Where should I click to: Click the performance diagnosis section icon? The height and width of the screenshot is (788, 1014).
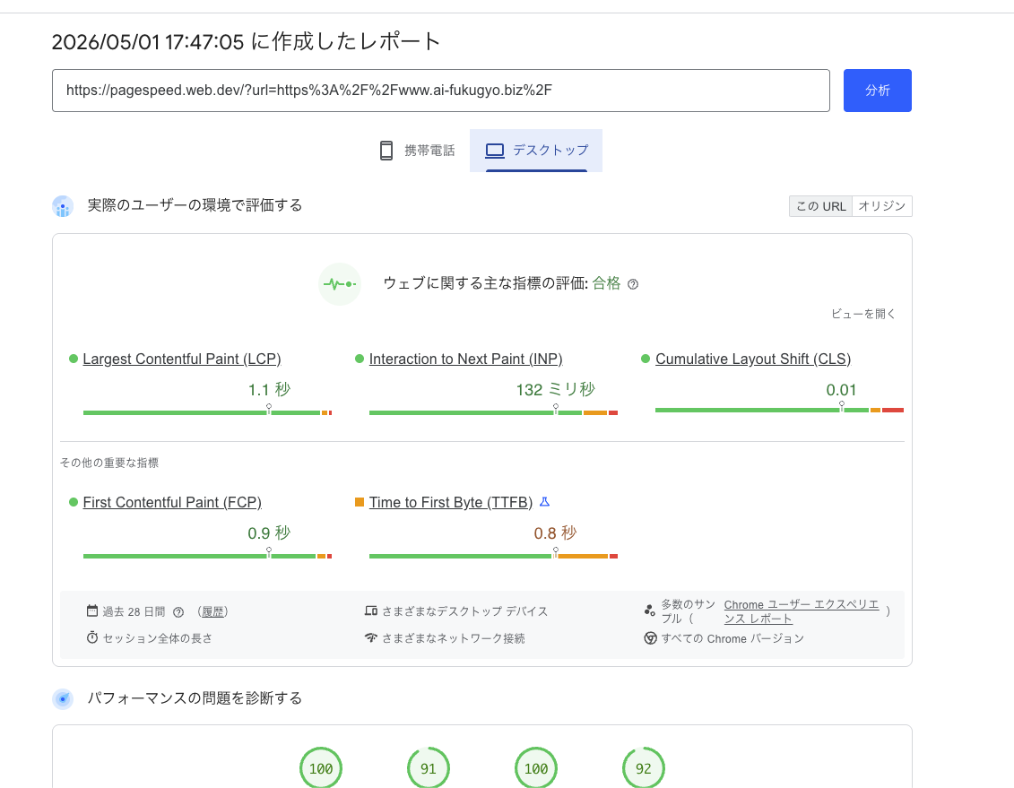pos(63,698)
